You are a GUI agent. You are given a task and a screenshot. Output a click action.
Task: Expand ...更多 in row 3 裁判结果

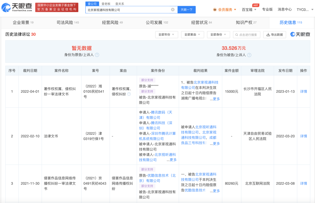[215, 191]
